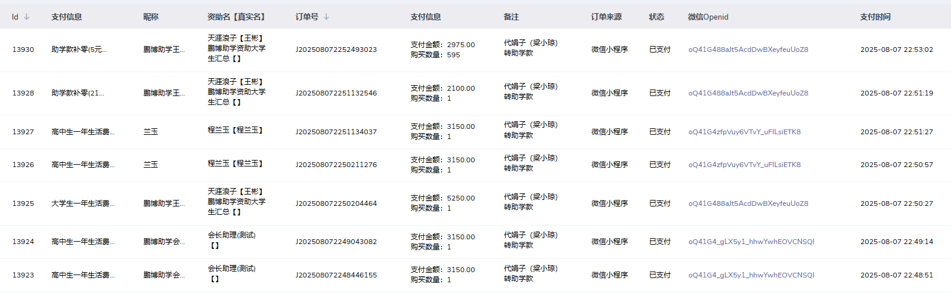Click the Openid link in row 13923
Viewport: 951px width, 293px height.
(x=751, y=275)
